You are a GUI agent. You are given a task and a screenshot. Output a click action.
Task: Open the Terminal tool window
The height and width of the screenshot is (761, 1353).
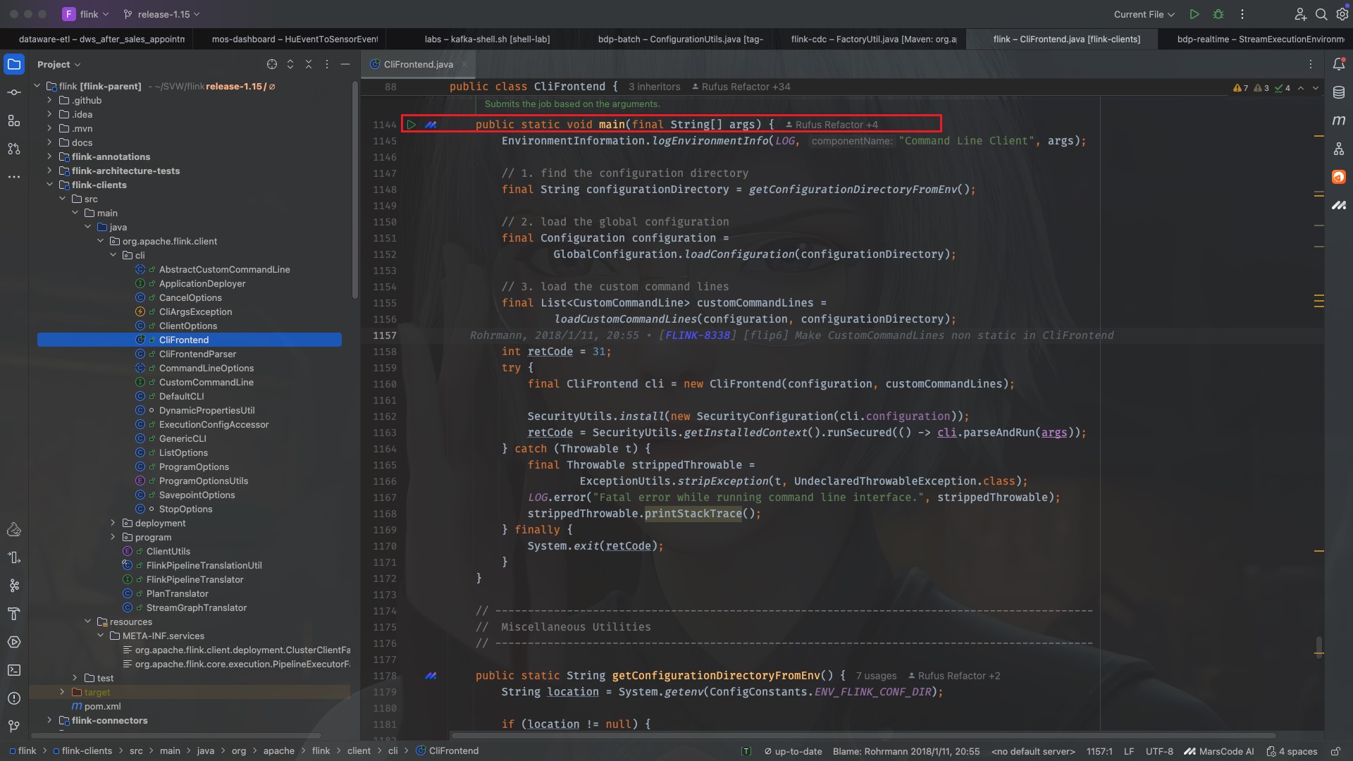[x=14, y=670]
